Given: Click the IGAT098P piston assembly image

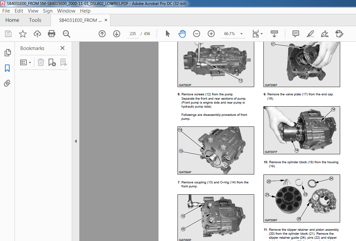Looking at the screenshot, I should (302, 199).
